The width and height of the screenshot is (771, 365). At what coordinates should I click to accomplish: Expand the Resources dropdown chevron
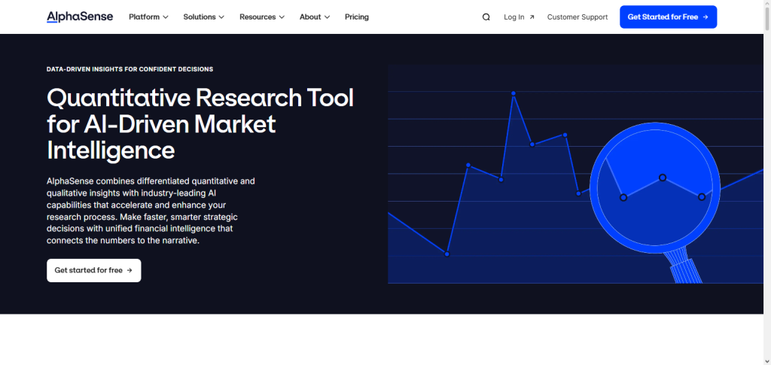[x=282, y=17]
